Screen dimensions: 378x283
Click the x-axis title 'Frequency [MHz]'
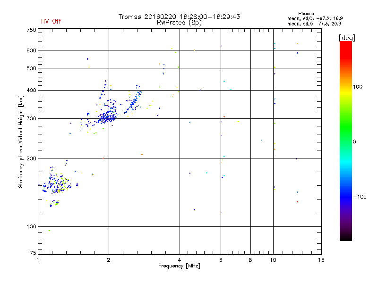[179, 266]
